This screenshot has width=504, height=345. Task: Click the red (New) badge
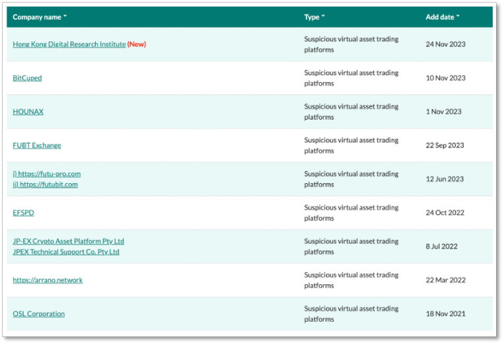(137, 44)
